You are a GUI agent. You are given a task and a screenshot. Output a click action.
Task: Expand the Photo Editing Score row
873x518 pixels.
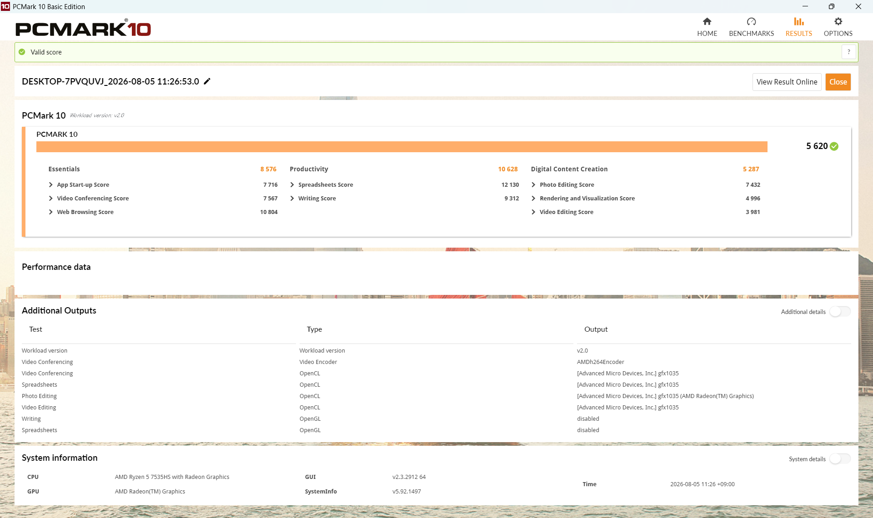(x=533, y=185)
